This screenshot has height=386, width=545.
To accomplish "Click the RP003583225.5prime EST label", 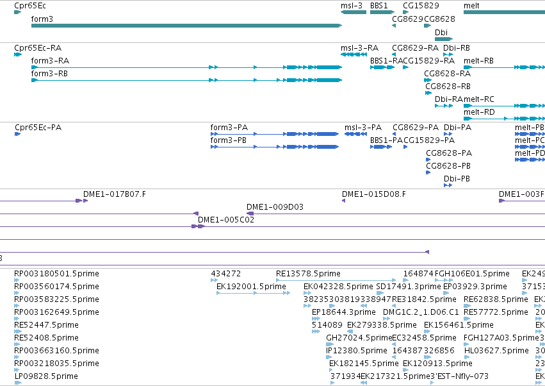I will pyautogui.click(x=56, y=299).
